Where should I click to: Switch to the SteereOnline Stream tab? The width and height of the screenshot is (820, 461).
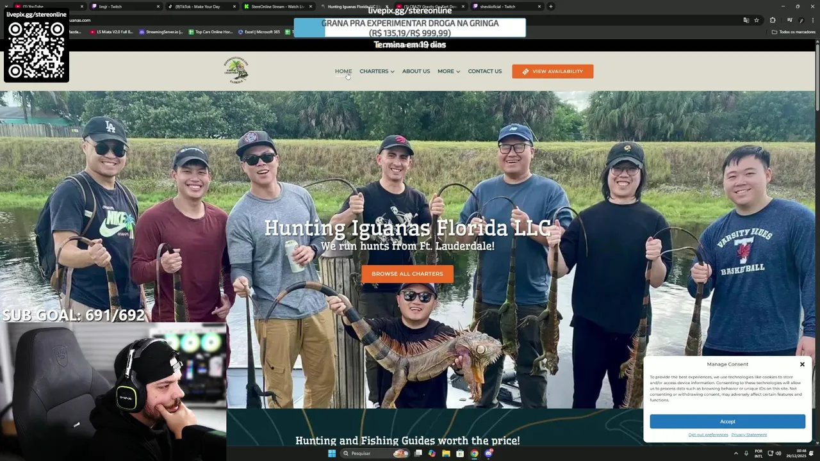(x=277, y=6)
